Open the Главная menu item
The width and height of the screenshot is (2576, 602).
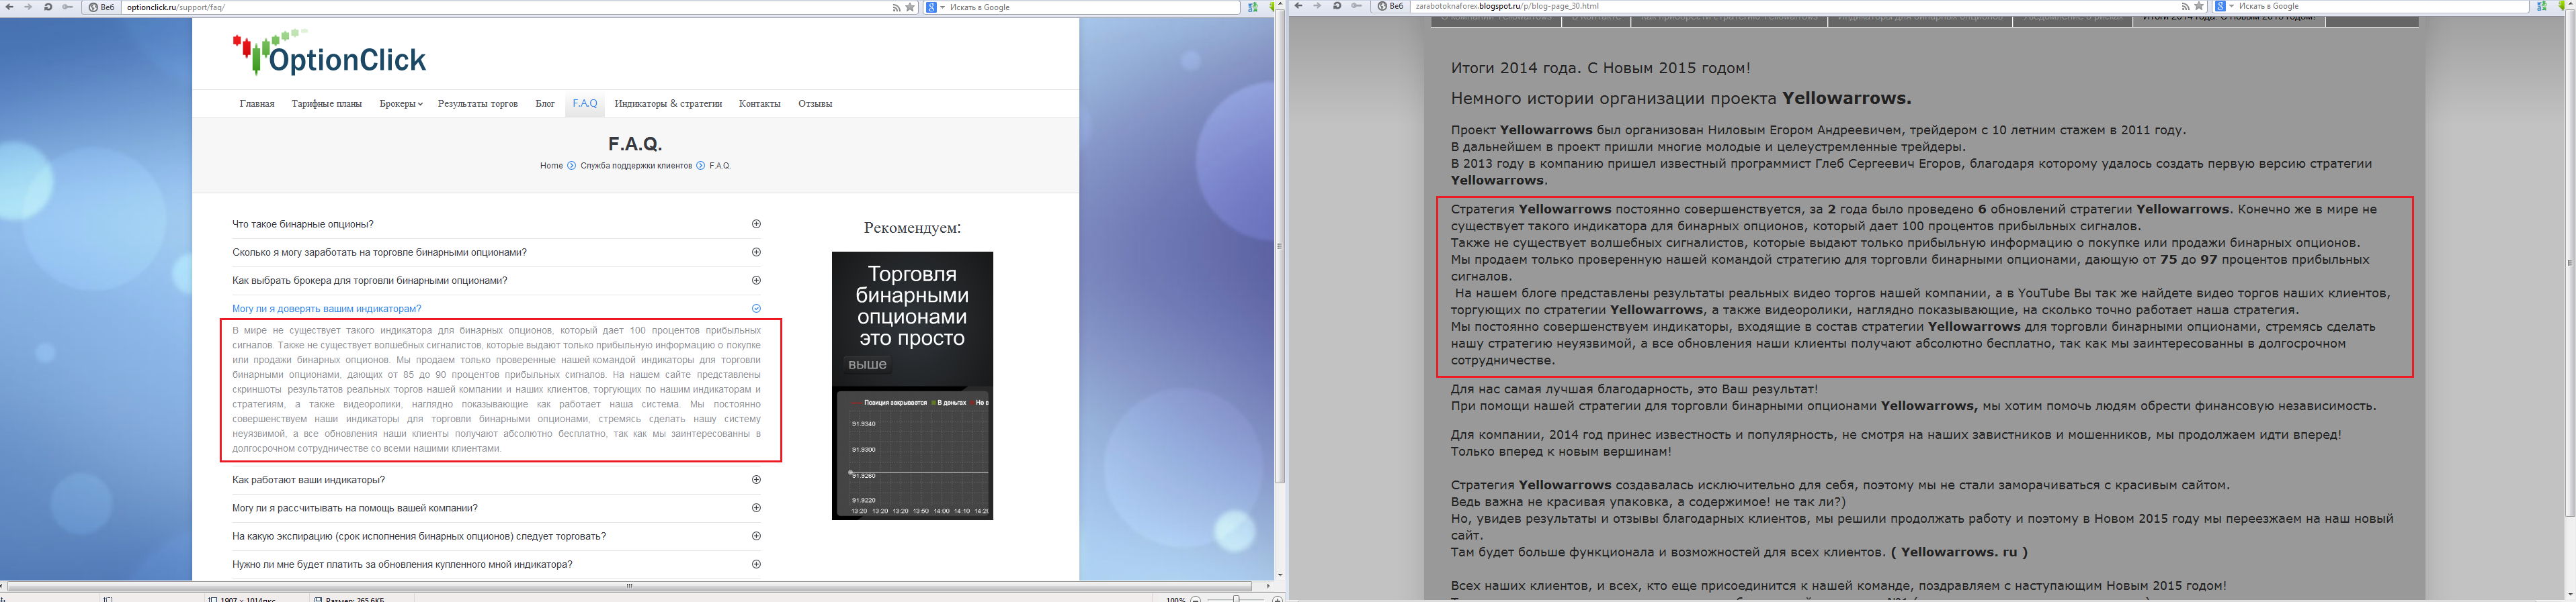[257, 104]
